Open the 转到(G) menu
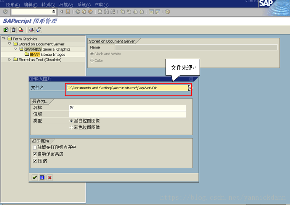290x205 pixels. pyautogui.click(x=48, y=5)
